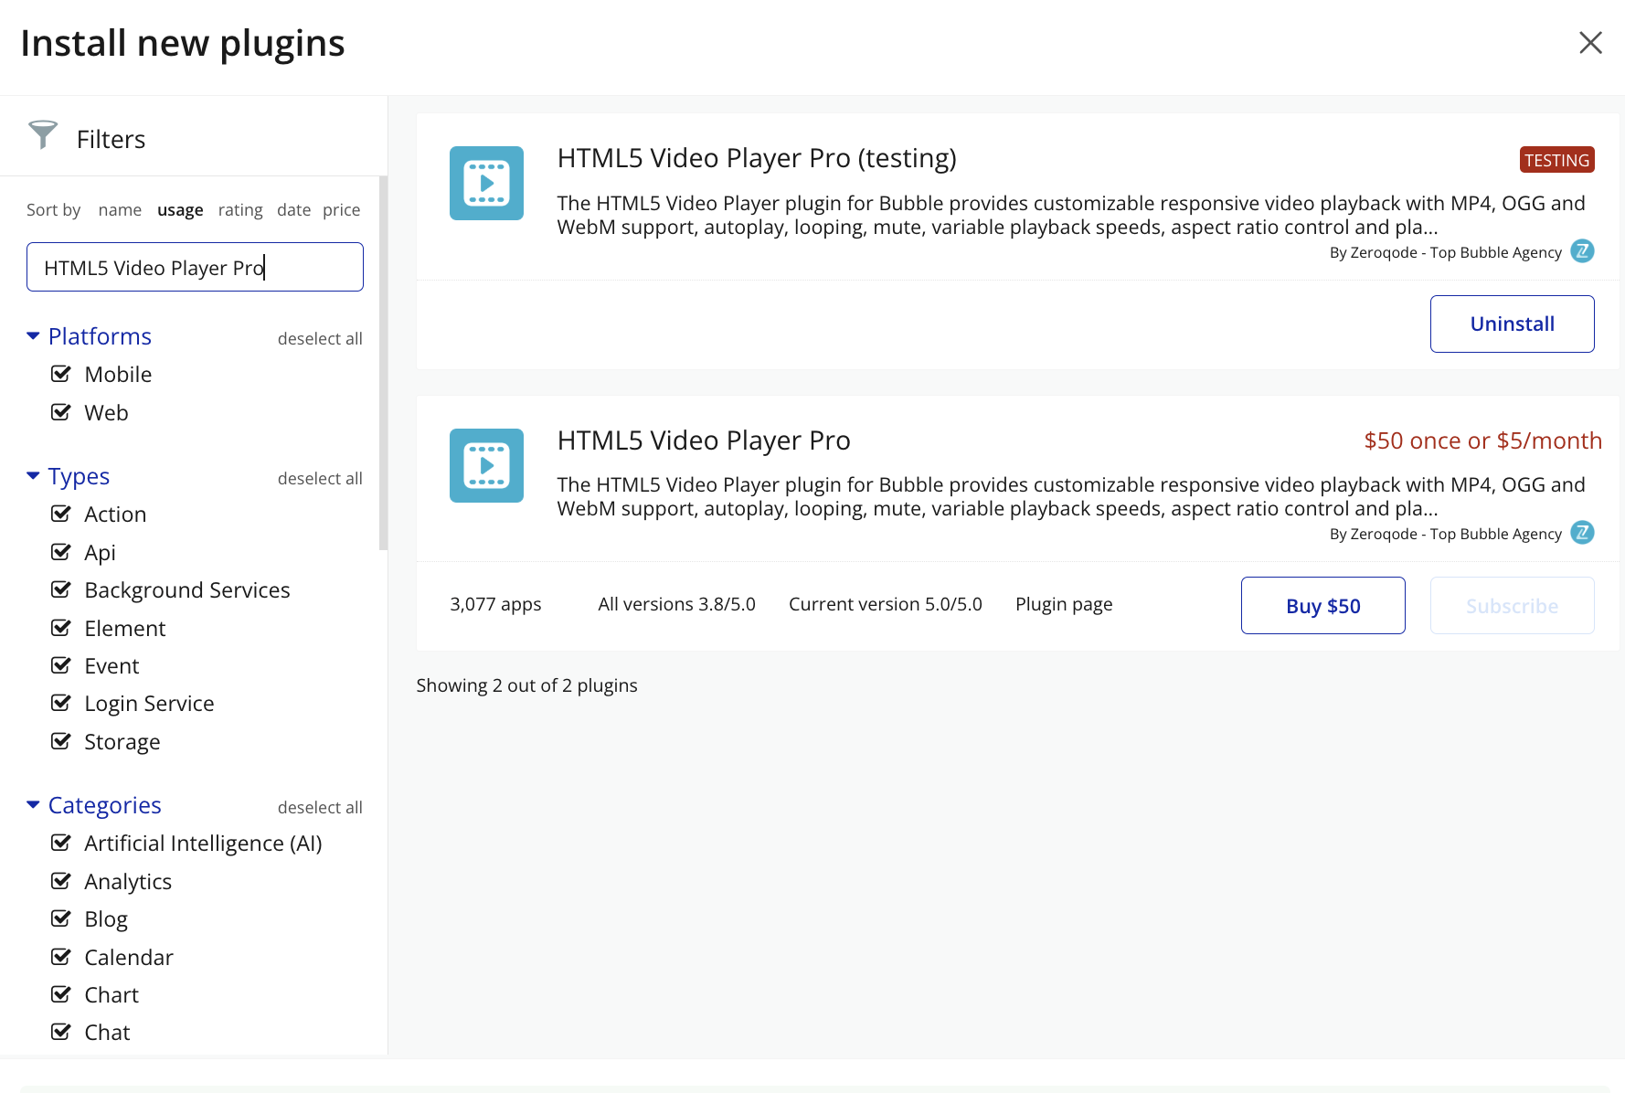Click the Filters funnel icon
This screenshot has width=1625, height=1093.
[x=42, y=135]
